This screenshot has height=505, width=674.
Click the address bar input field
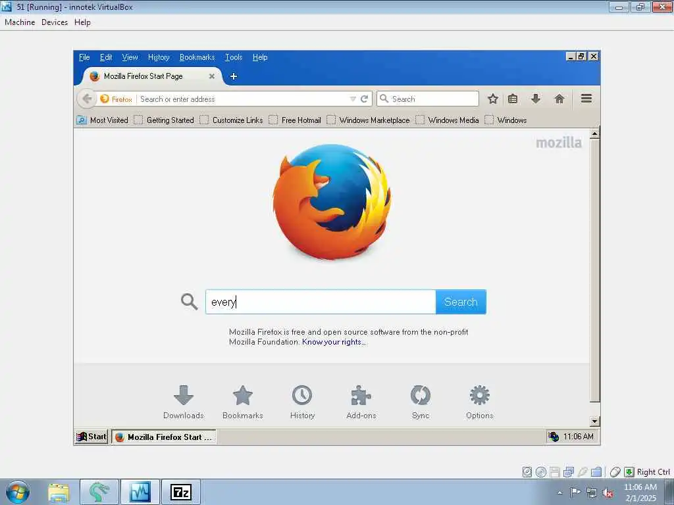[243, 99]
